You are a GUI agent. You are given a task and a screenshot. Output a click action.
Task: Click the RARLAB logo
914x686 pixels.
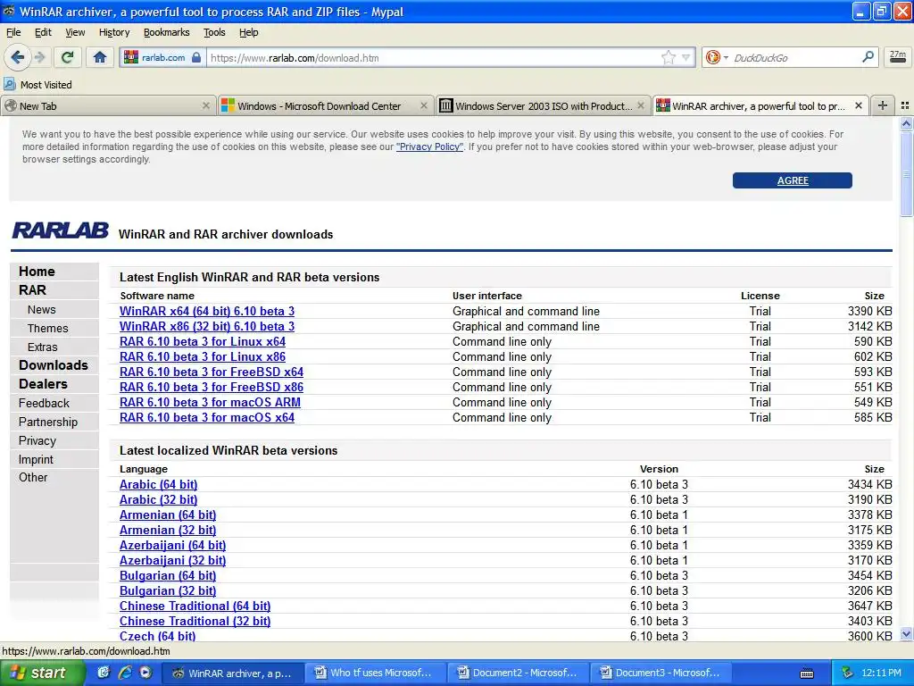pos(60,230)
